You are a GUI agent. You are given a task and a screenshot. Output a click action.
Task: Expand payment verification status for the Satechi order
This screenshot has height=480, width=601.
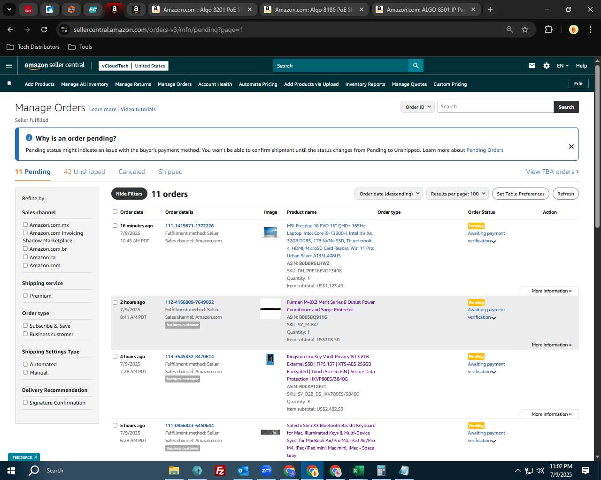click(x=493, y=441)
